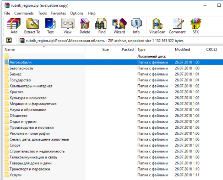The image size is (223, 180).
Task: Open the View file tool
Action: [68, 26]
